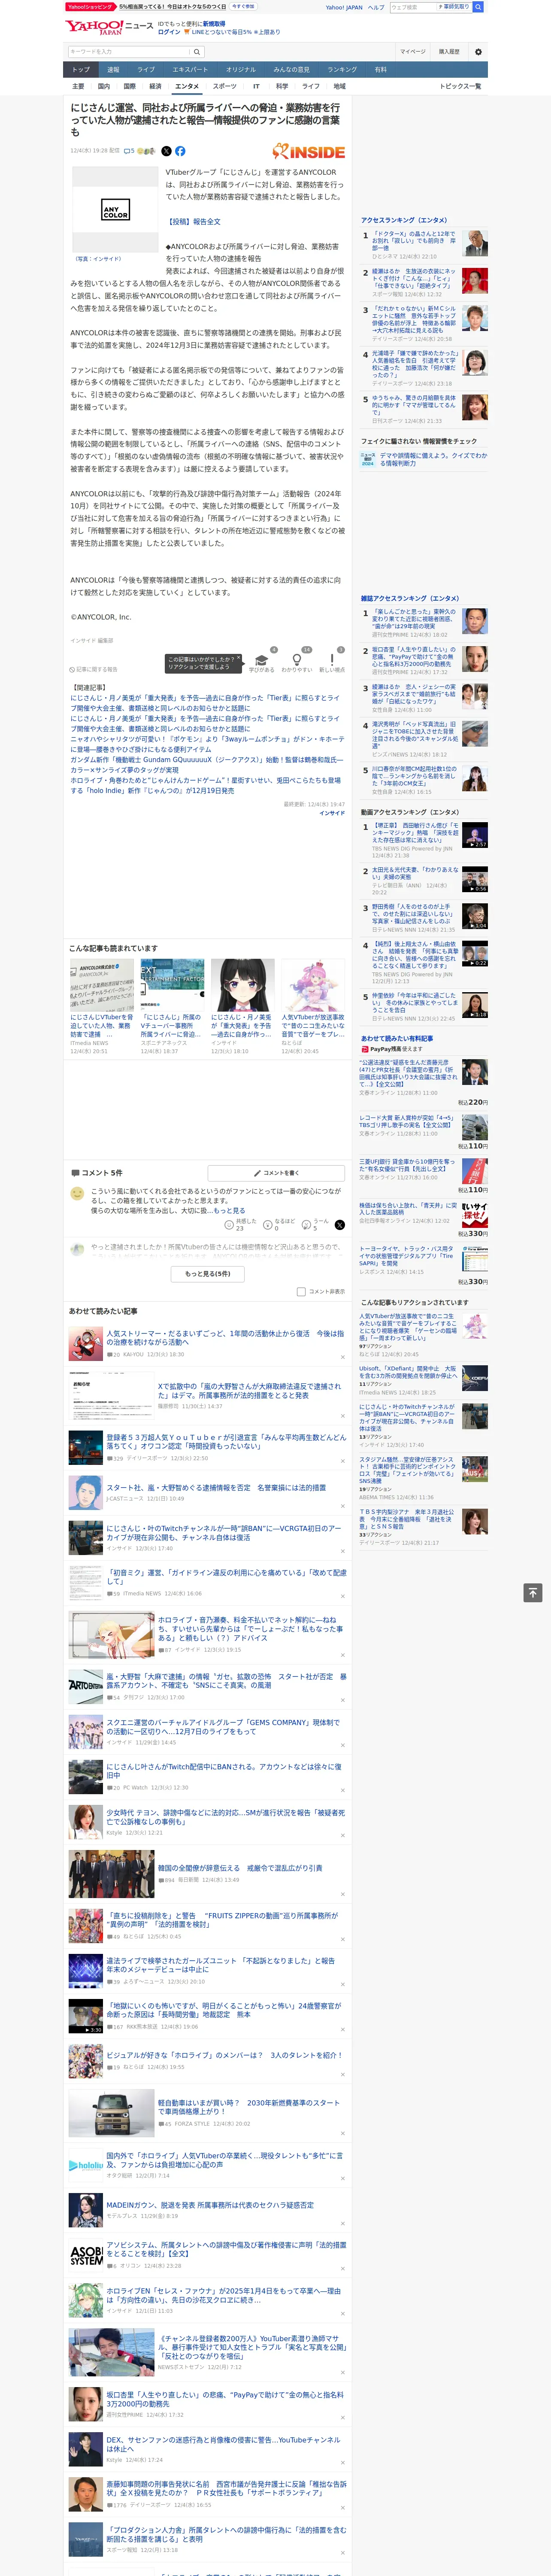
Task: Open 韓国の全閣僚が辞意伝える article
Action: coord(240,1868)
